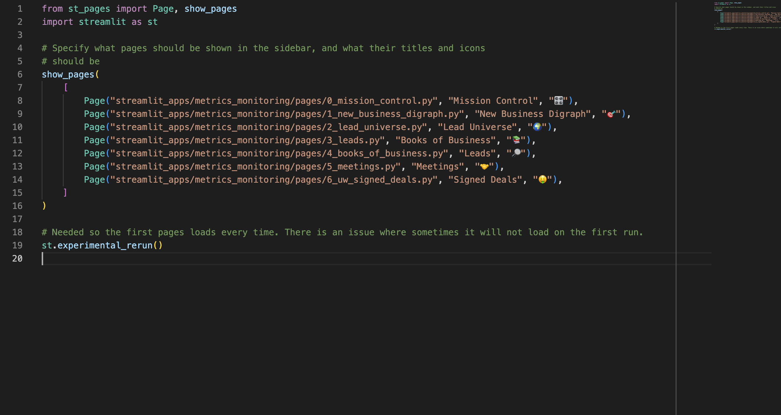Click the control knobs emoji on line 8

pyautogui.click(x=558, y=100)
